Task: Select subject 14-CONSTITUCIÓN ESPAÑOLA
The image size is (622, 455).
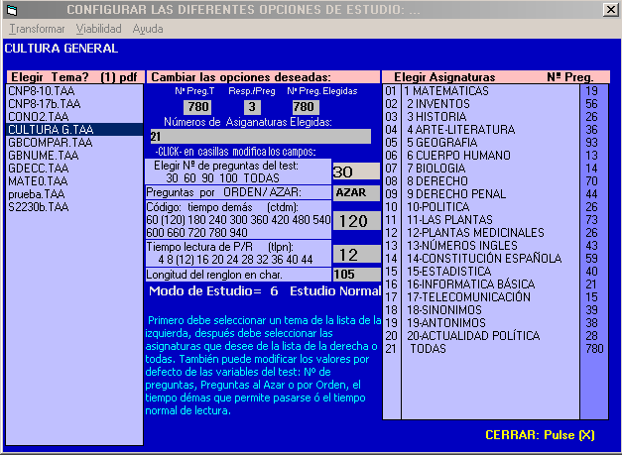Action: click(490, 259)
